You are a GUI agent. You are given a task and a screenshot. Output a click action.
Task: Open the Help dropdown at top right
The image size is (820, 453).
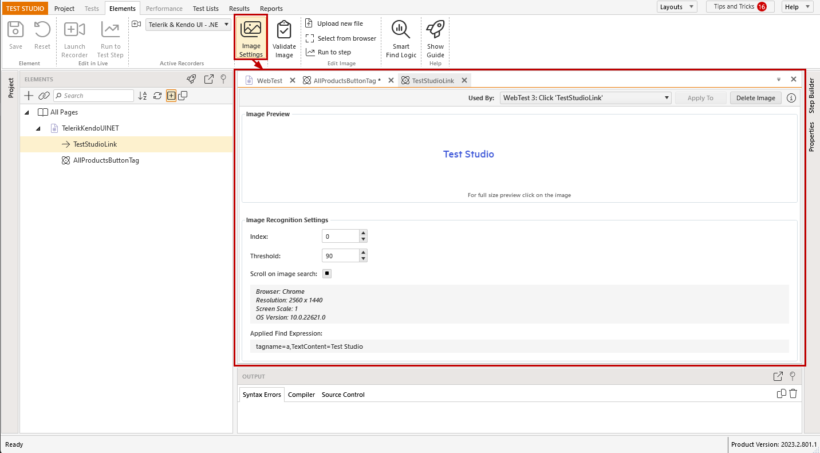click(798, 7)
